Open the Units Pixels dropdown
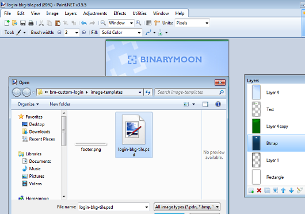The image size is (305, 214). pyautogui.click(x=207, y=23)
